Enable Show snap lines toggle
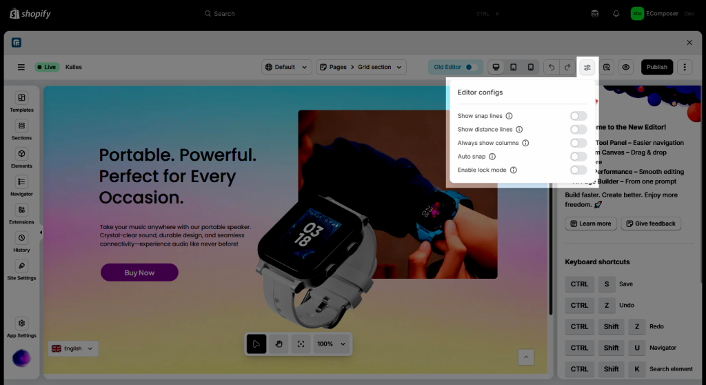The image size is (706, 385). 578,116
